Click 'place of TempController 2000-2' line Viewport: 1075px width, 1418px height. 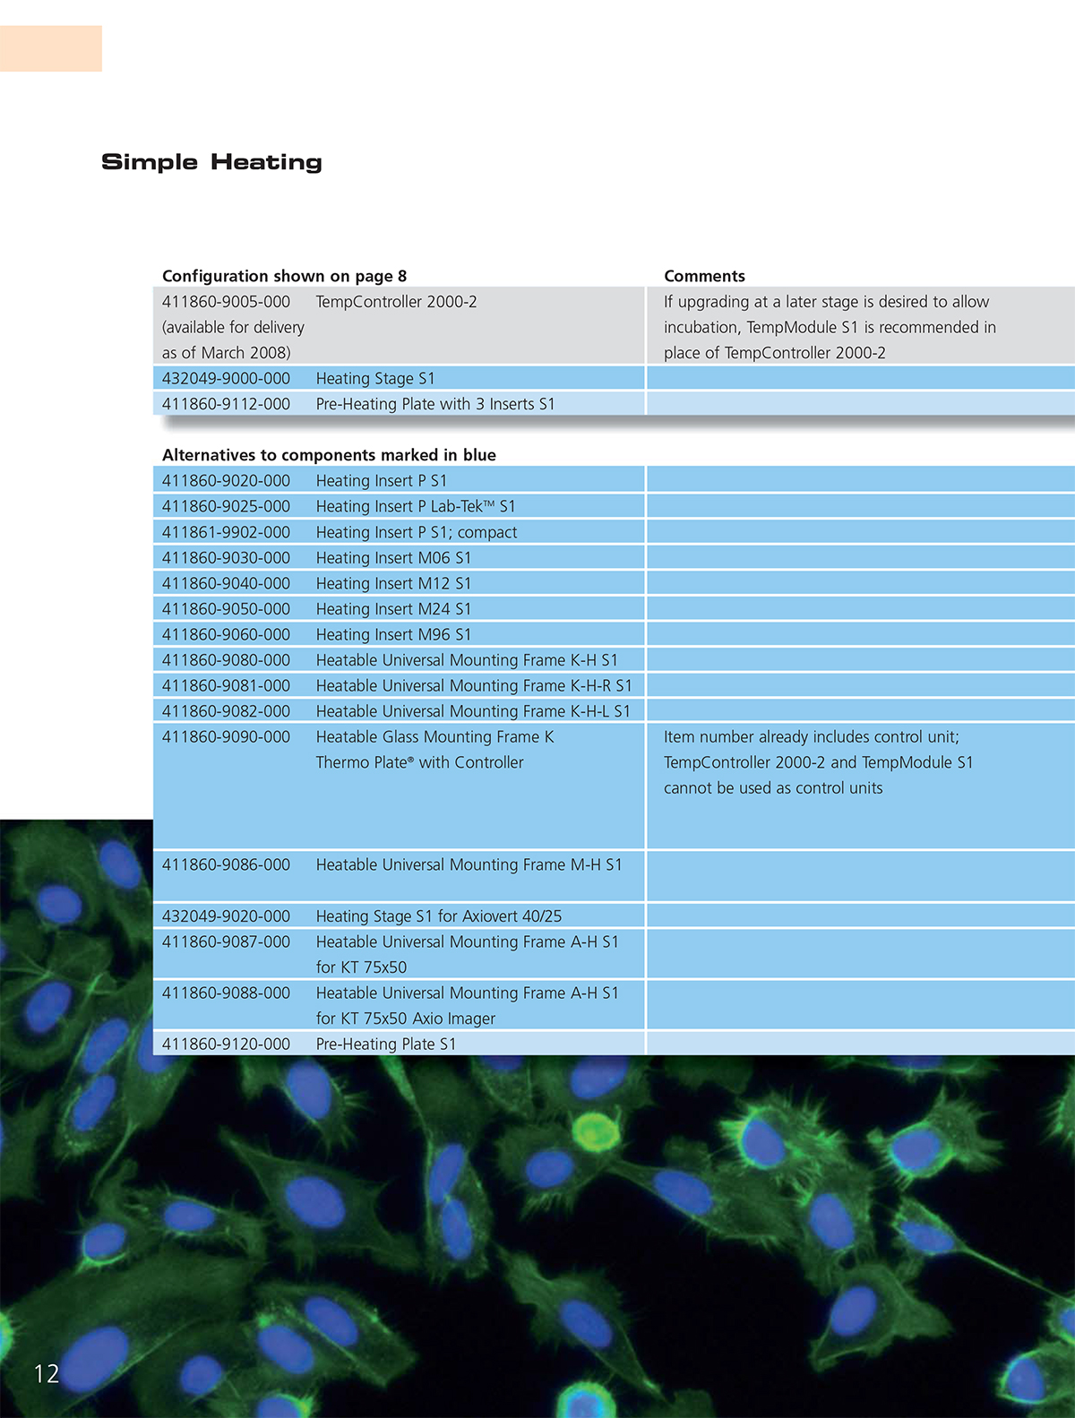click(x=774, y=353)
